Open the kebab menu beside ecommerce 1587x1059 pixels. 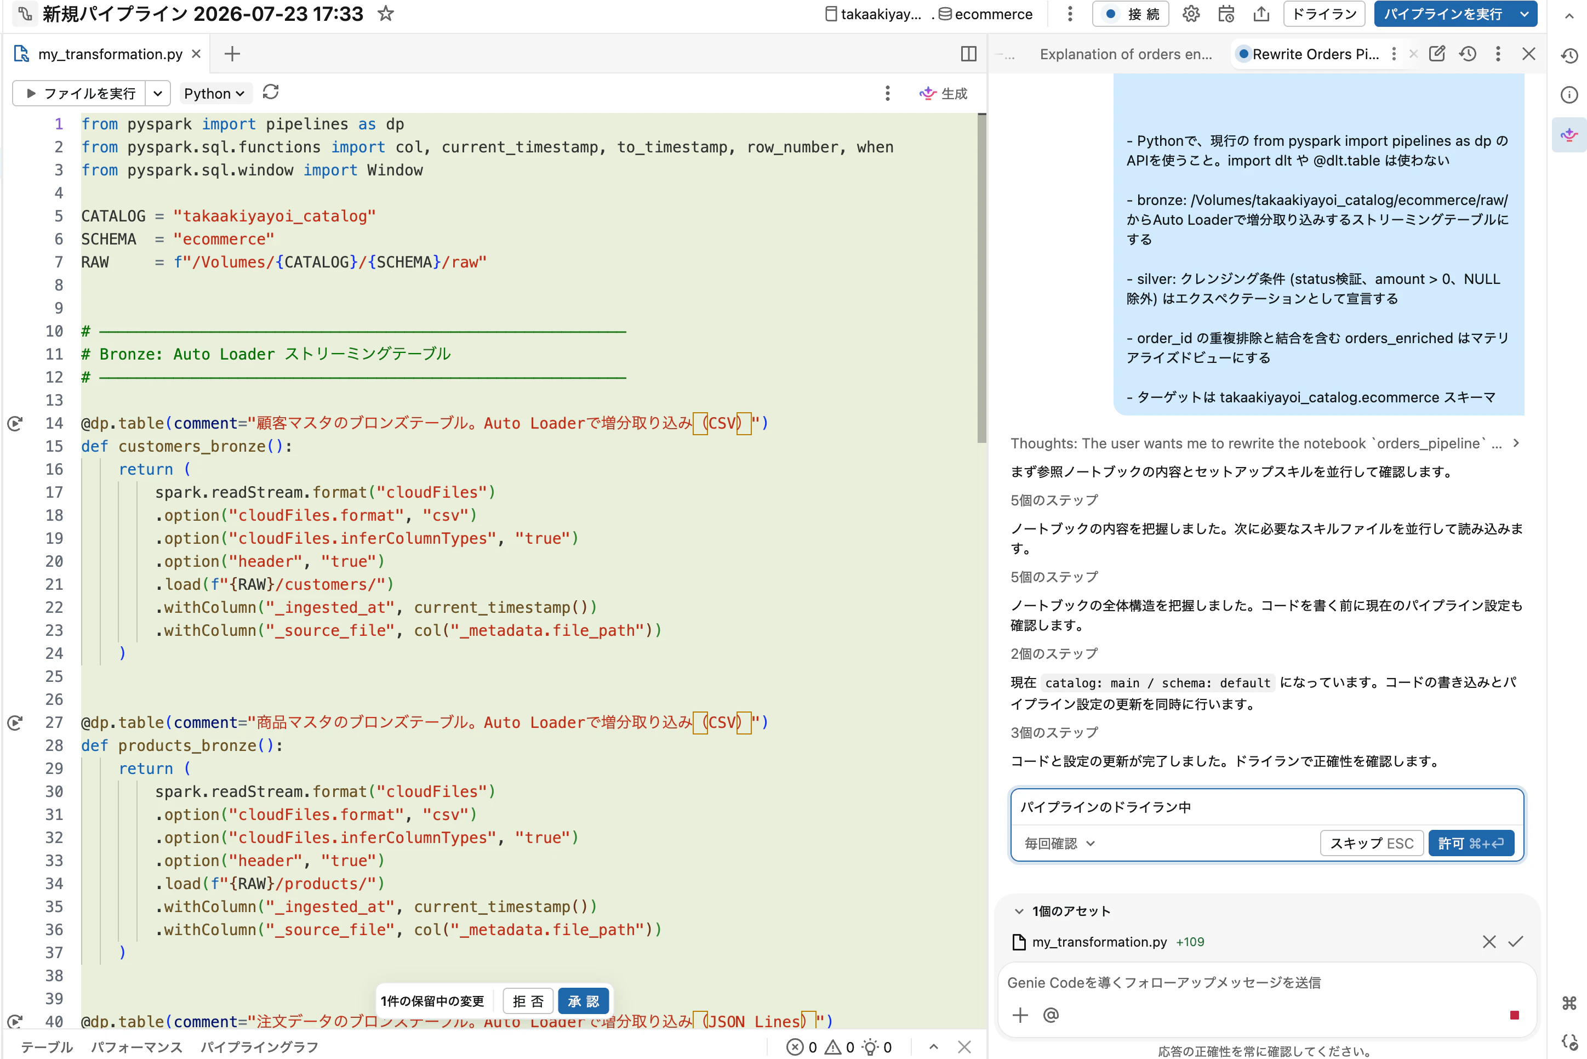[x=1070, y=14]
